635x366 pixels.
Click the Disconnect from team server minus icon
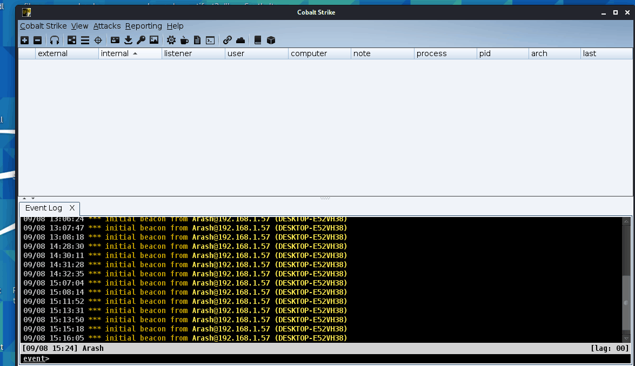(38, 40)
